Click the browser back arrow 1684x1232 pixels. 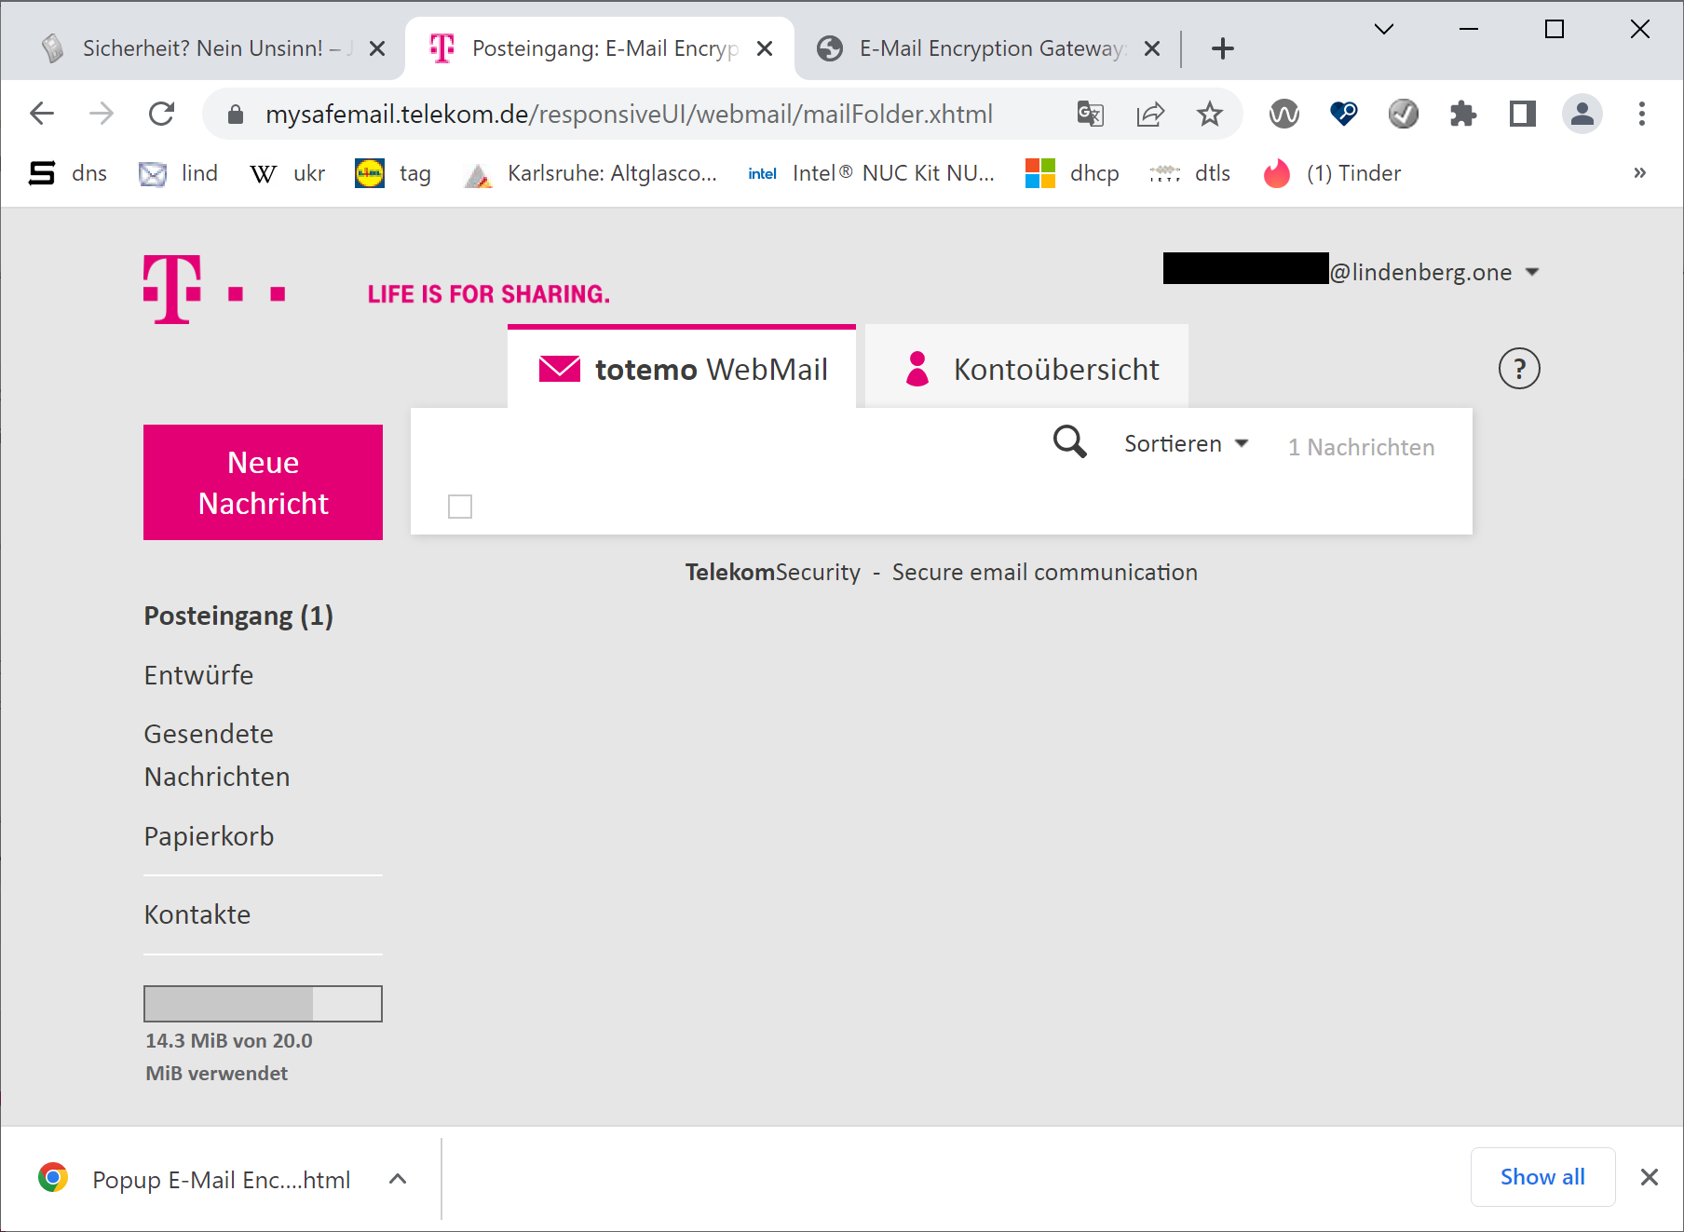coord(42,114)
